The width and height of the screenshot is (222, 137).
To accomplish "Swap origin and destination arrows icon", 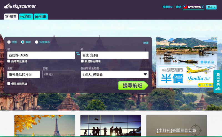I will (x=78, y=53).
